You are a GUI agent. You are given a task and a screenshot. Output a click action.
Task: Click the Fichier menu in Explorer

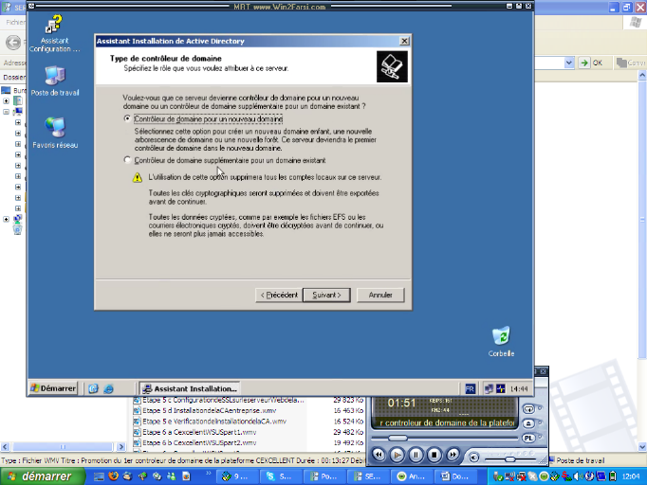15,22
